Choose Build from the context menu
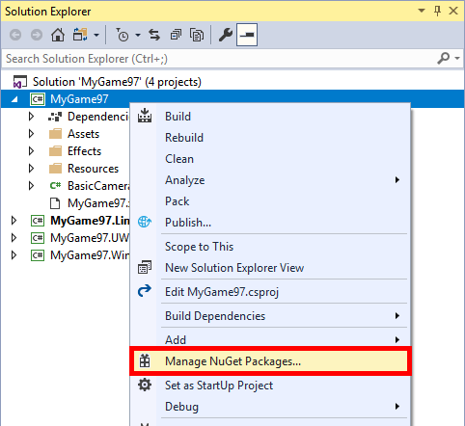The image size is (465, 426). (270, 117)
